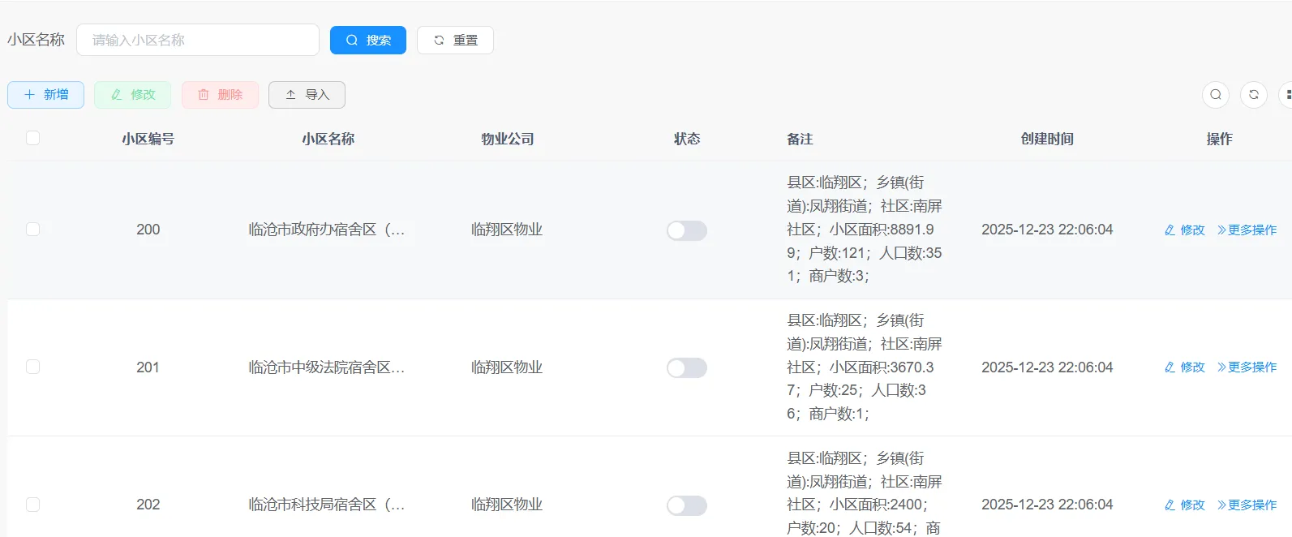
Task: Toggle status switch for community 202
Action: tap(686, 505)
